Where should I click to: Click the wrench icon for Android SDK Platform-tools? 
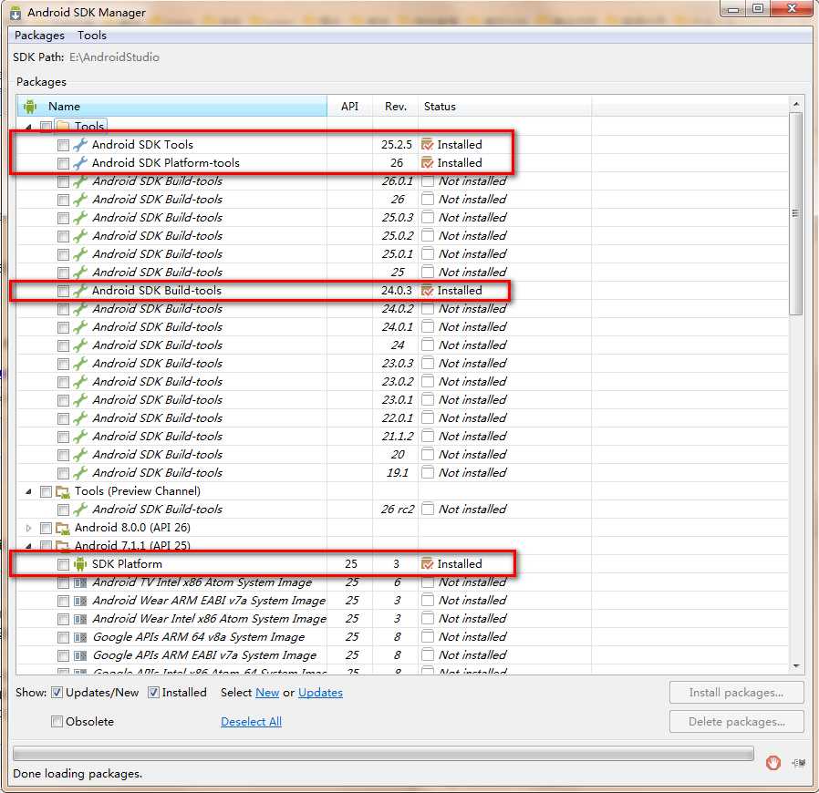pos(80,163)
